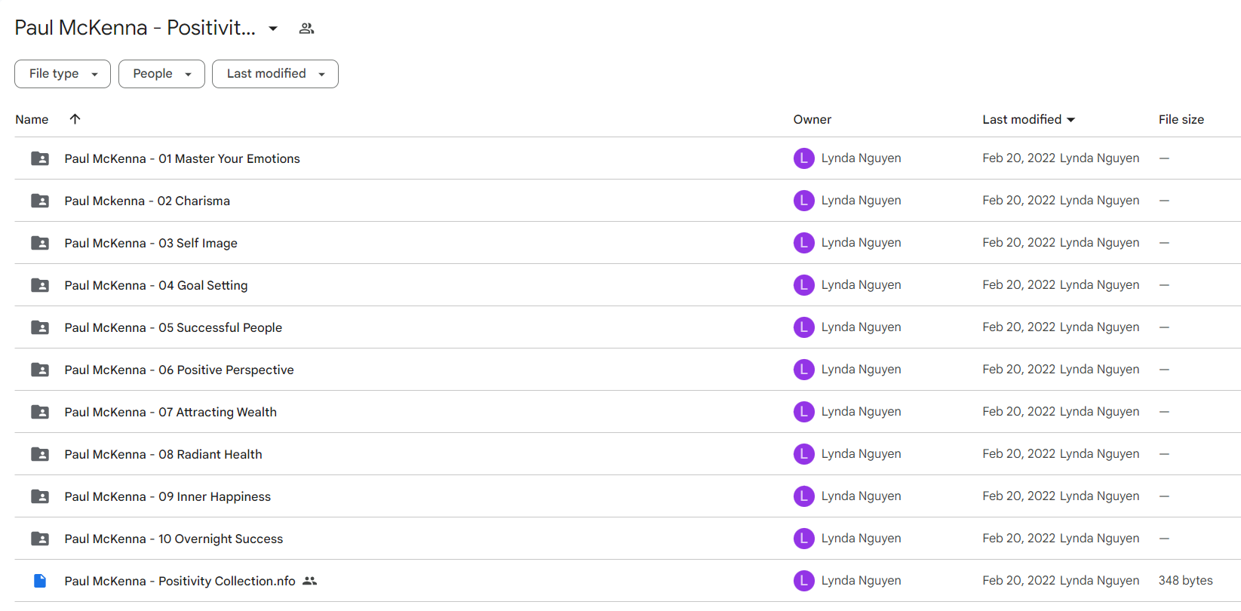Sort by the Name column header
Image resolution: width=1241 pixels, height=611 pixels.
[x=32, y=119]
